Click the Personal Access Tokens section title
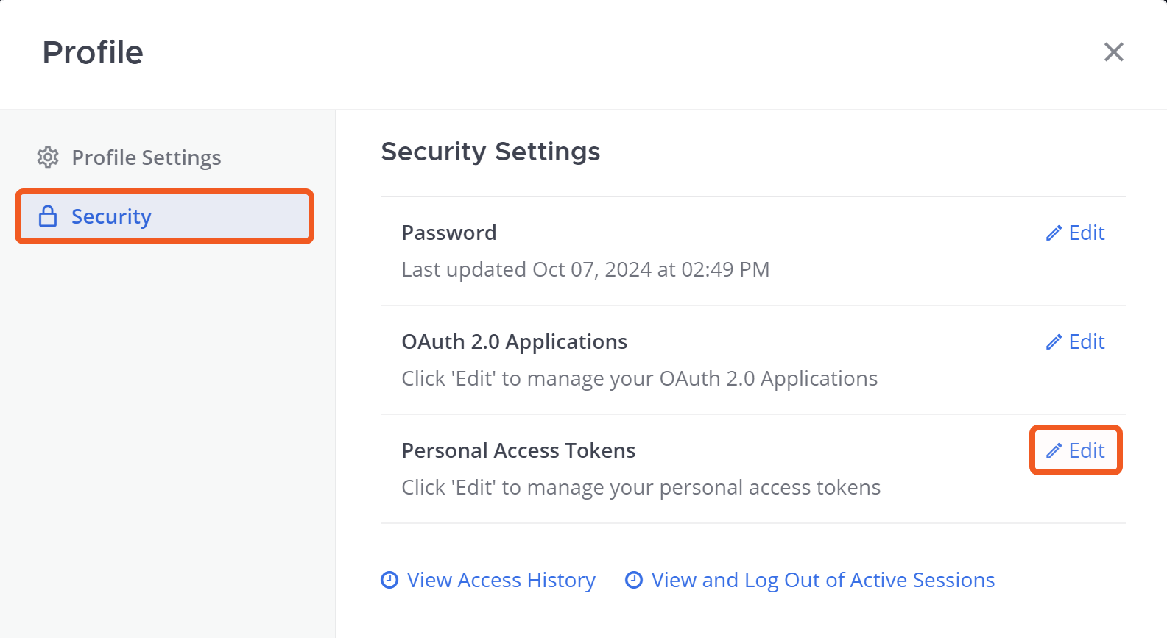Screen dimensions: 1167x638 518,451
